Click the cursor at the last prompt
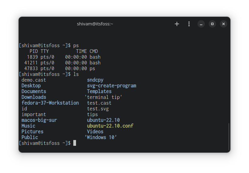The height and width of the screenshot is (173, 249). tap(75, 143)
